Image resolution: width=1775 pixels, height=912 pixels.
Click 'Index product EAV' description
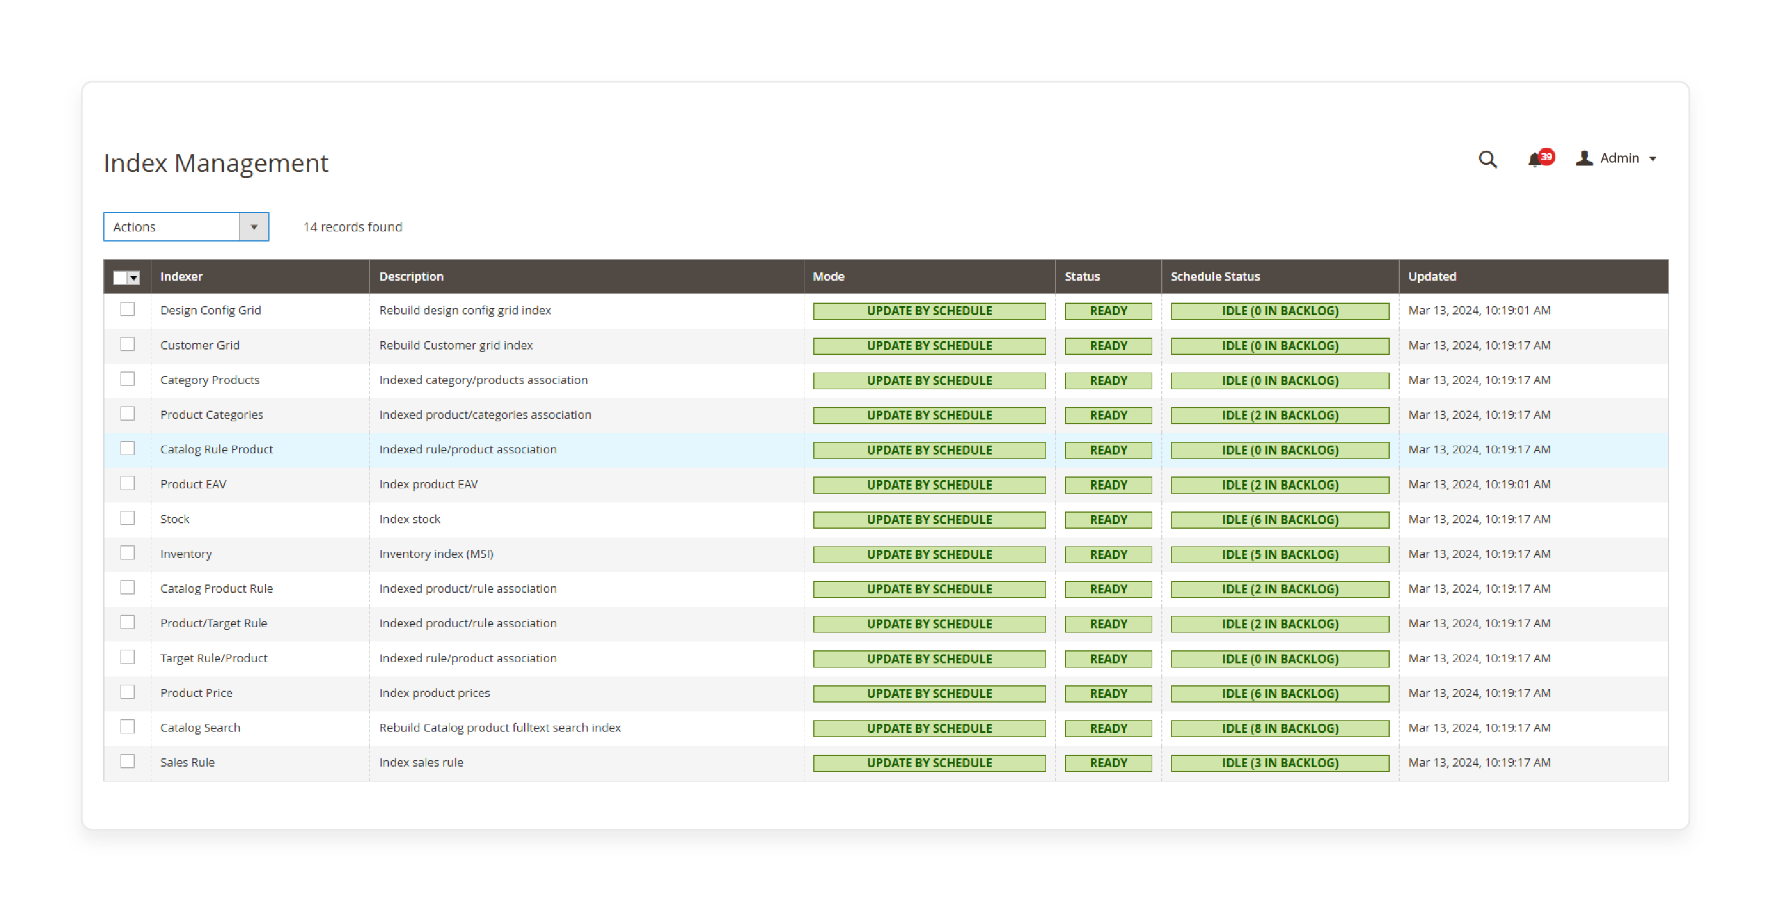click(x=428, y=484)
